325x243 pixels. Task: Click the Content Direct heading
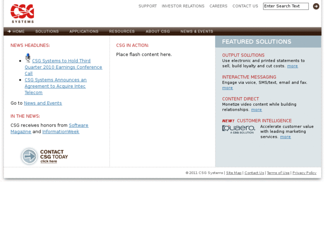pos(241,99)
